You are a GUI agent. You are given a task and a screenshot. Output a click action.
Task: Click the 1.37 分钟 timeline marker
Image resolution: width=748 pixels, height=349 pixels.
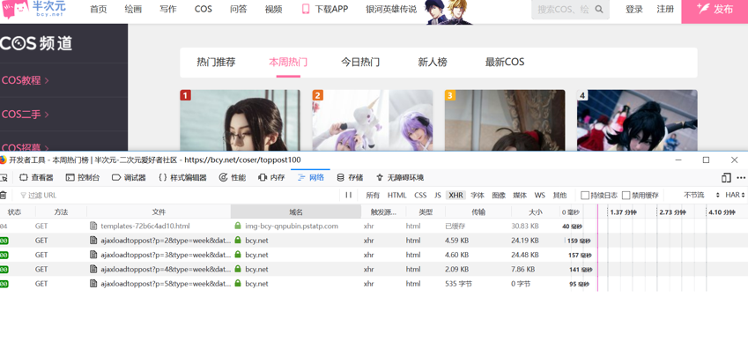[623, 212]
